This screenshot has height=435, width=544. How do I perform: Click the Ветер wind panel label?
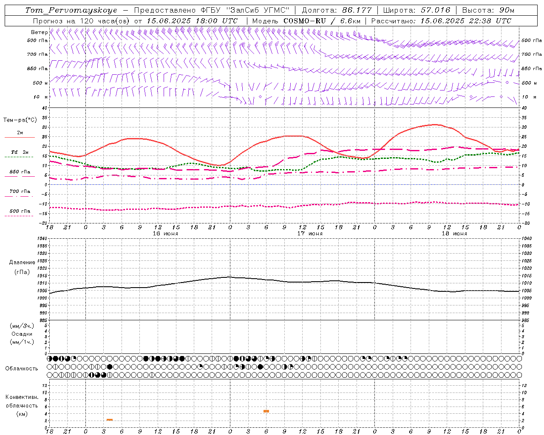(39, 32)
